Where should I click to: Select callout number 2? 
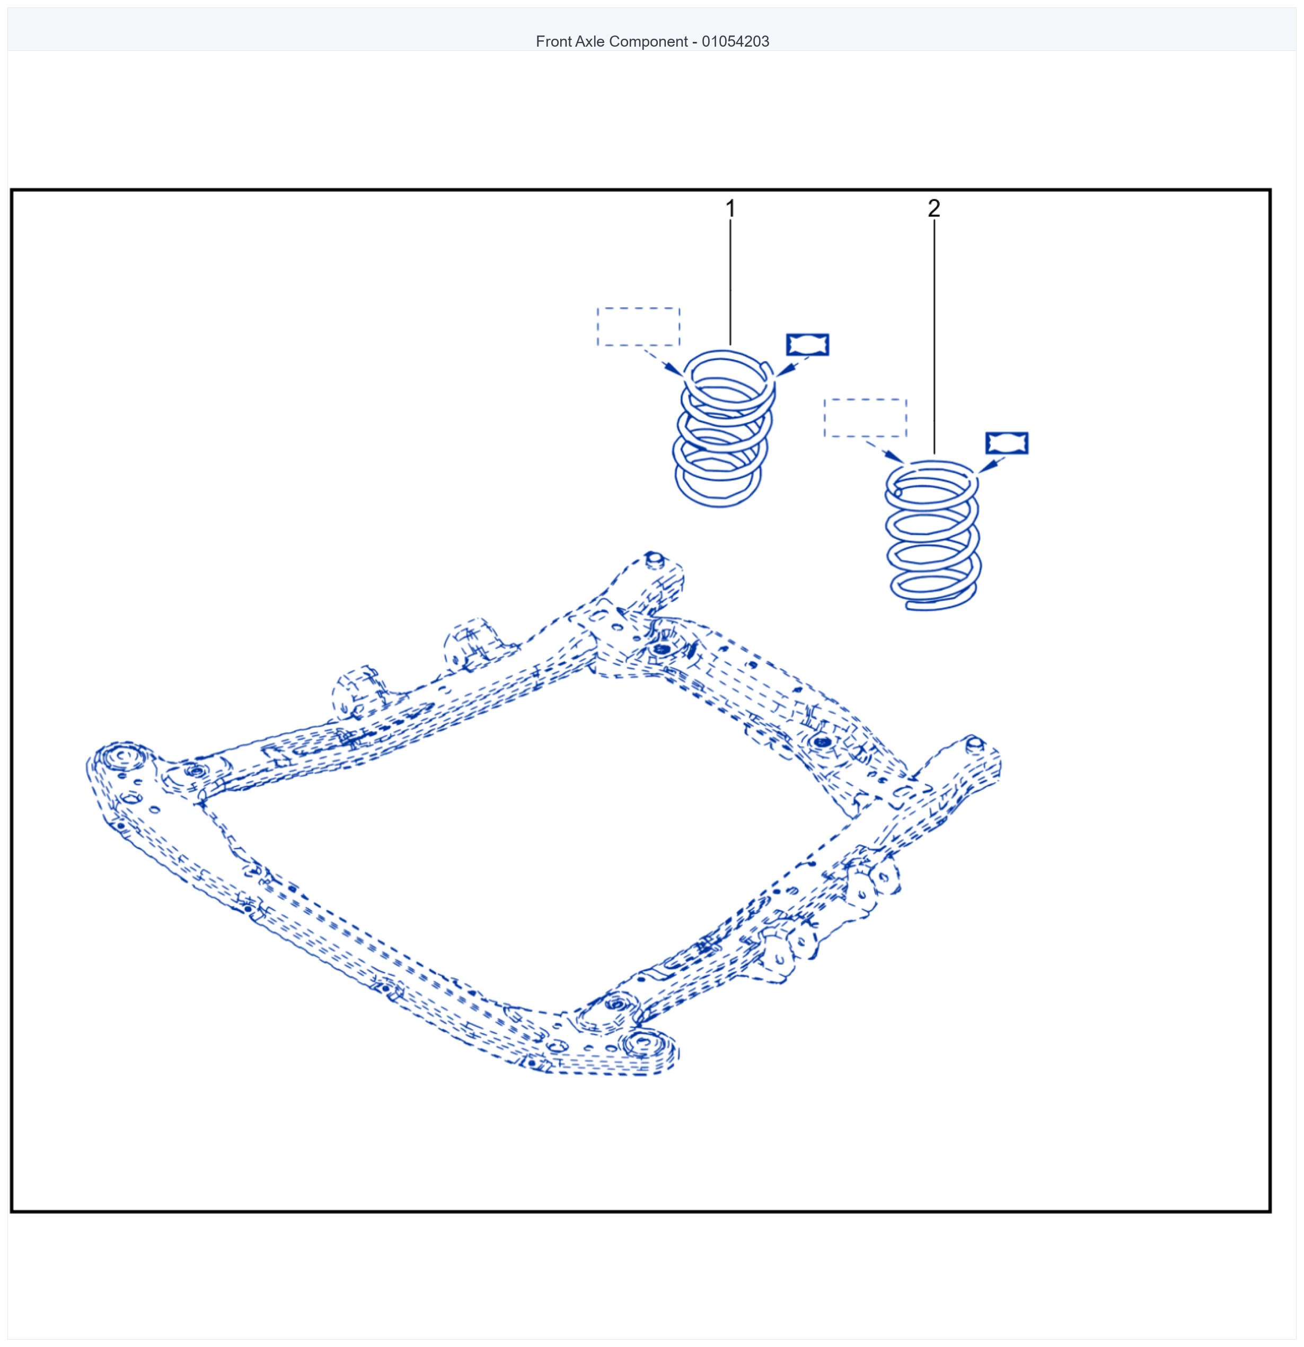click(933, 208)
